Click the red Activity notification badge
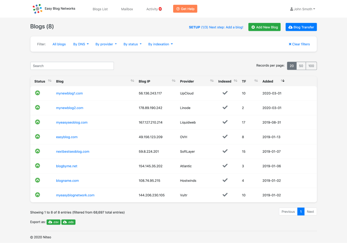 coord(160,9)
